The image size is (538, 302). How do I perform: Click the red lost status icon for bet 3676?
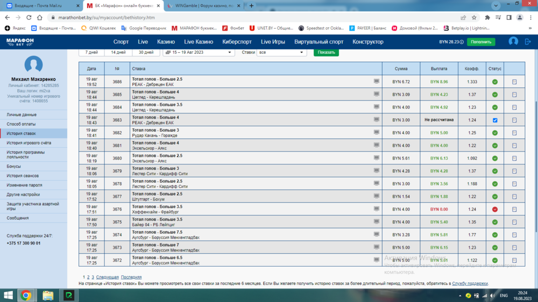pos(495,210)
